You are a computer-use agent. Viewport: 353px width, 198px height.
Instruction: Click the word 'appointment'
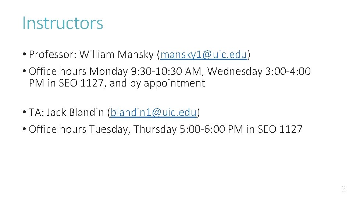[x=174, y=83]
